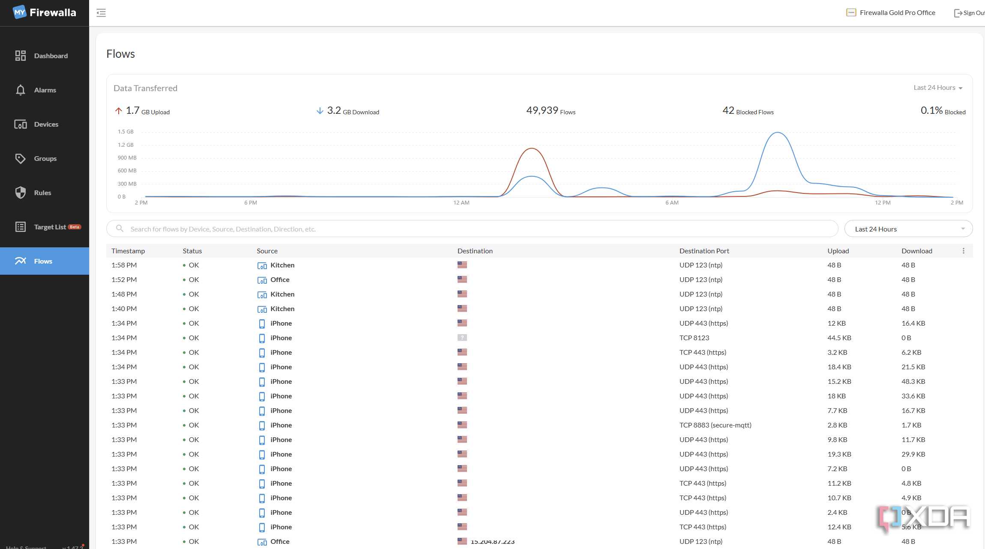This screenshot has height=549, width=985.
Task: Click the TCP 8883 (secure-mqtt) port cell
Action: pos(715,425)
